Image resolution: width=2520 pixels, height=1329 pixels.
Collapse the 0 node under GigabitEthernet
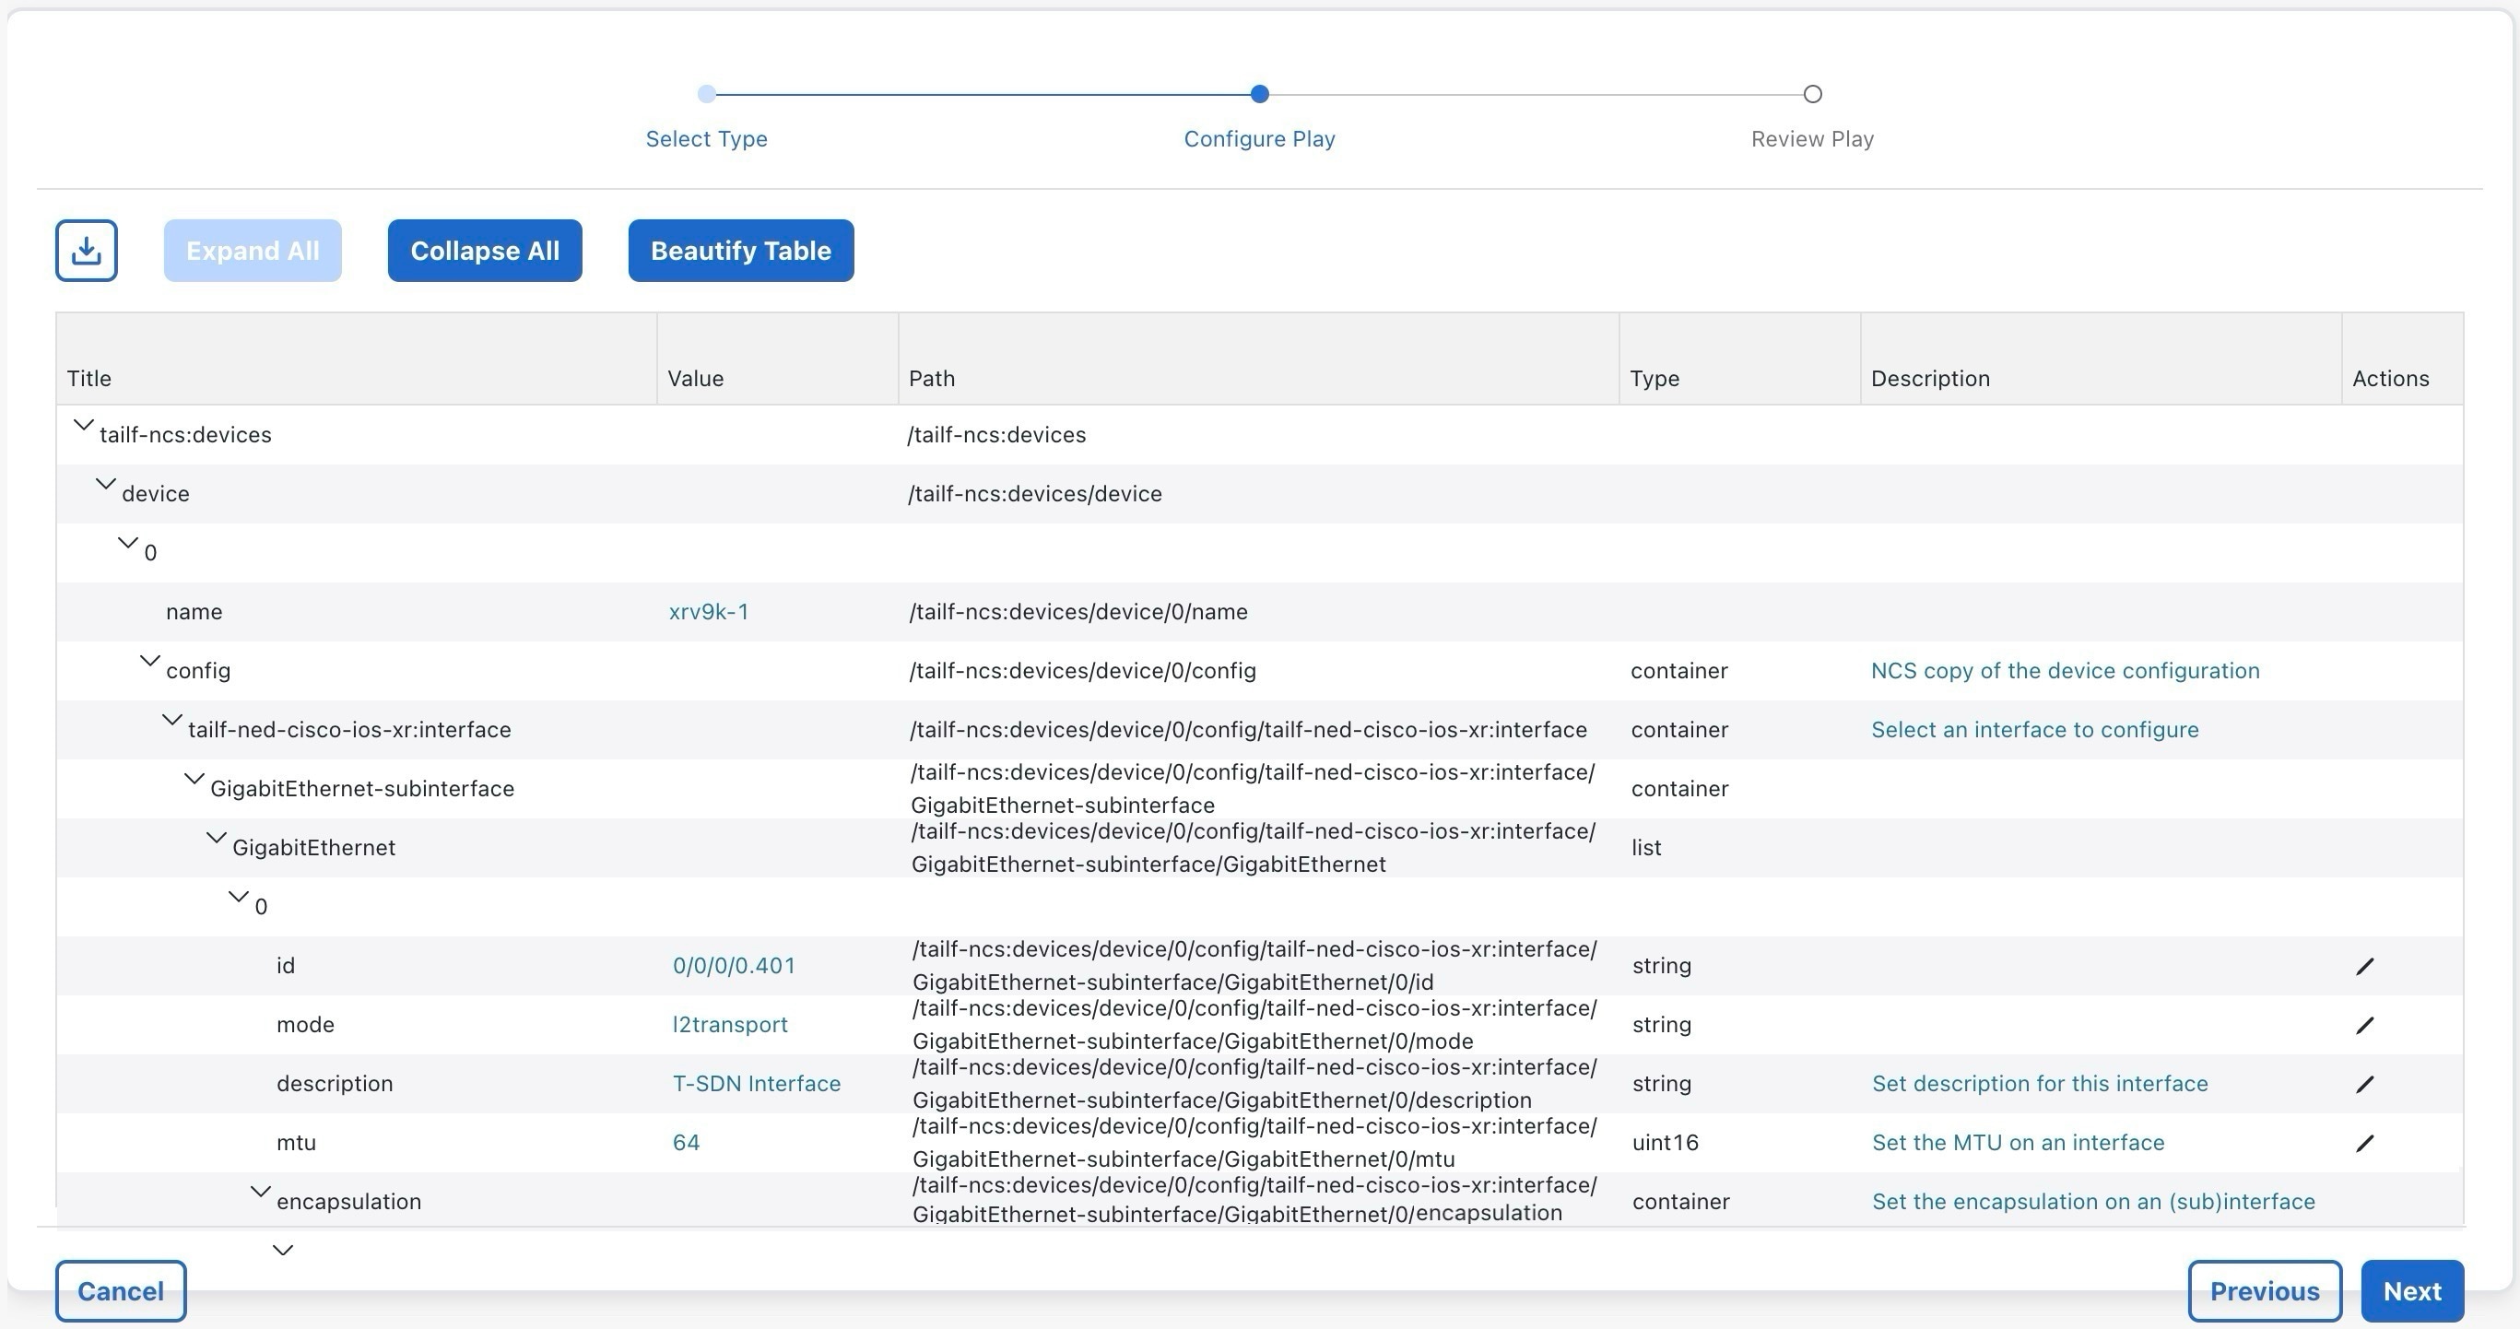239,897
